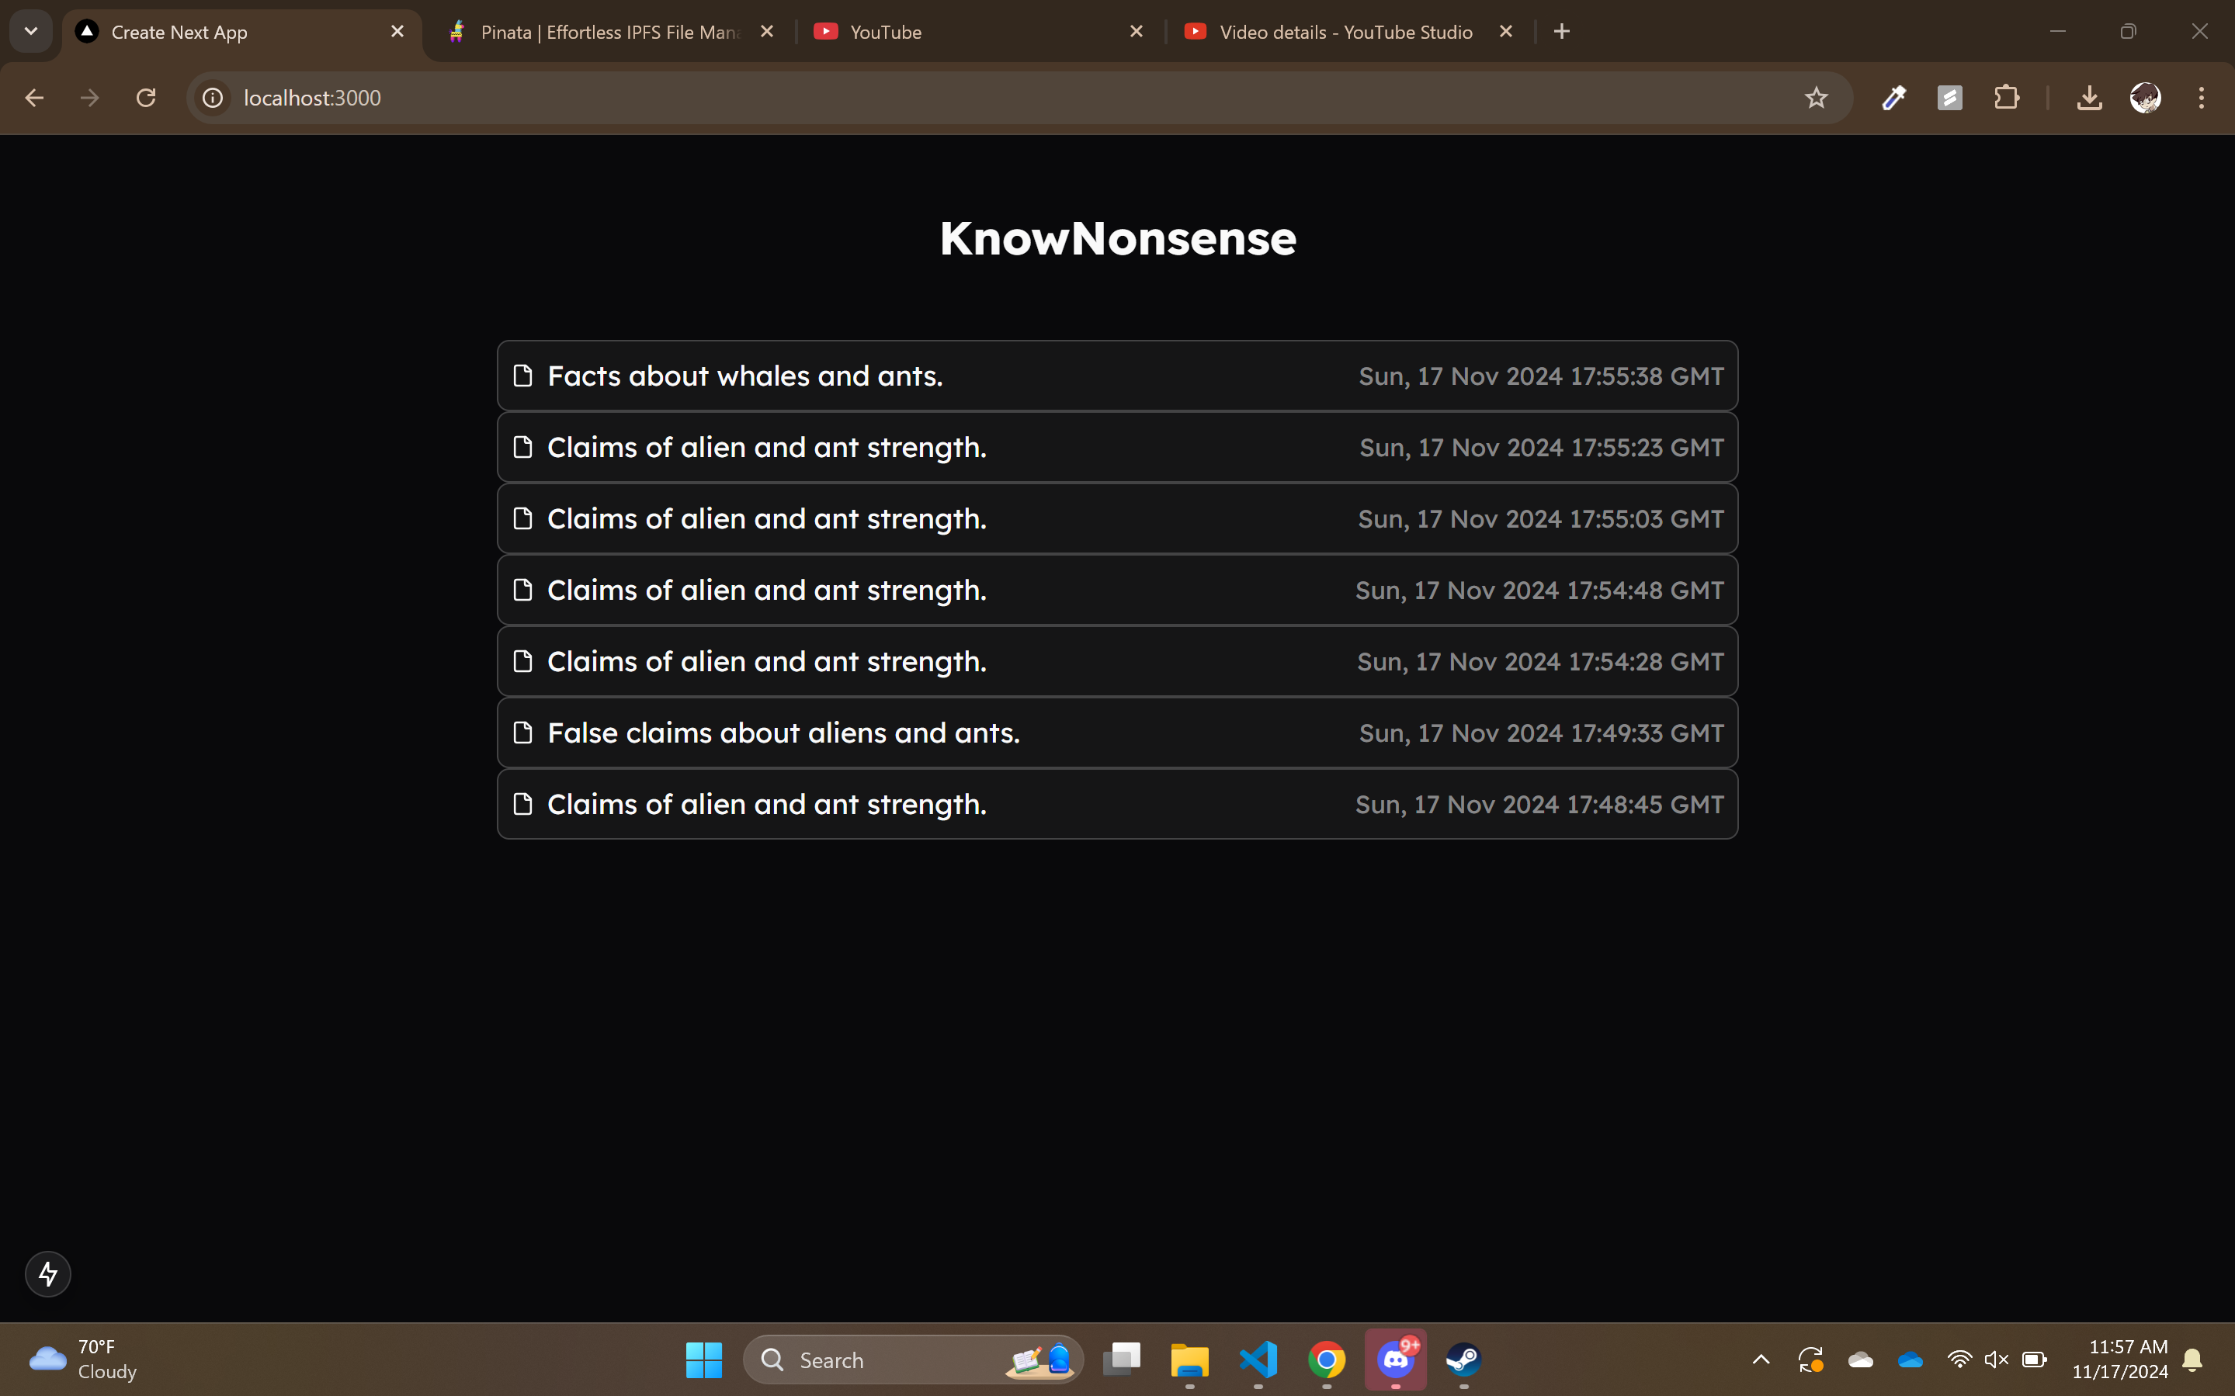Click the site information icon
Viewport: 2235px width, 1396px height.
pos(213,98)
